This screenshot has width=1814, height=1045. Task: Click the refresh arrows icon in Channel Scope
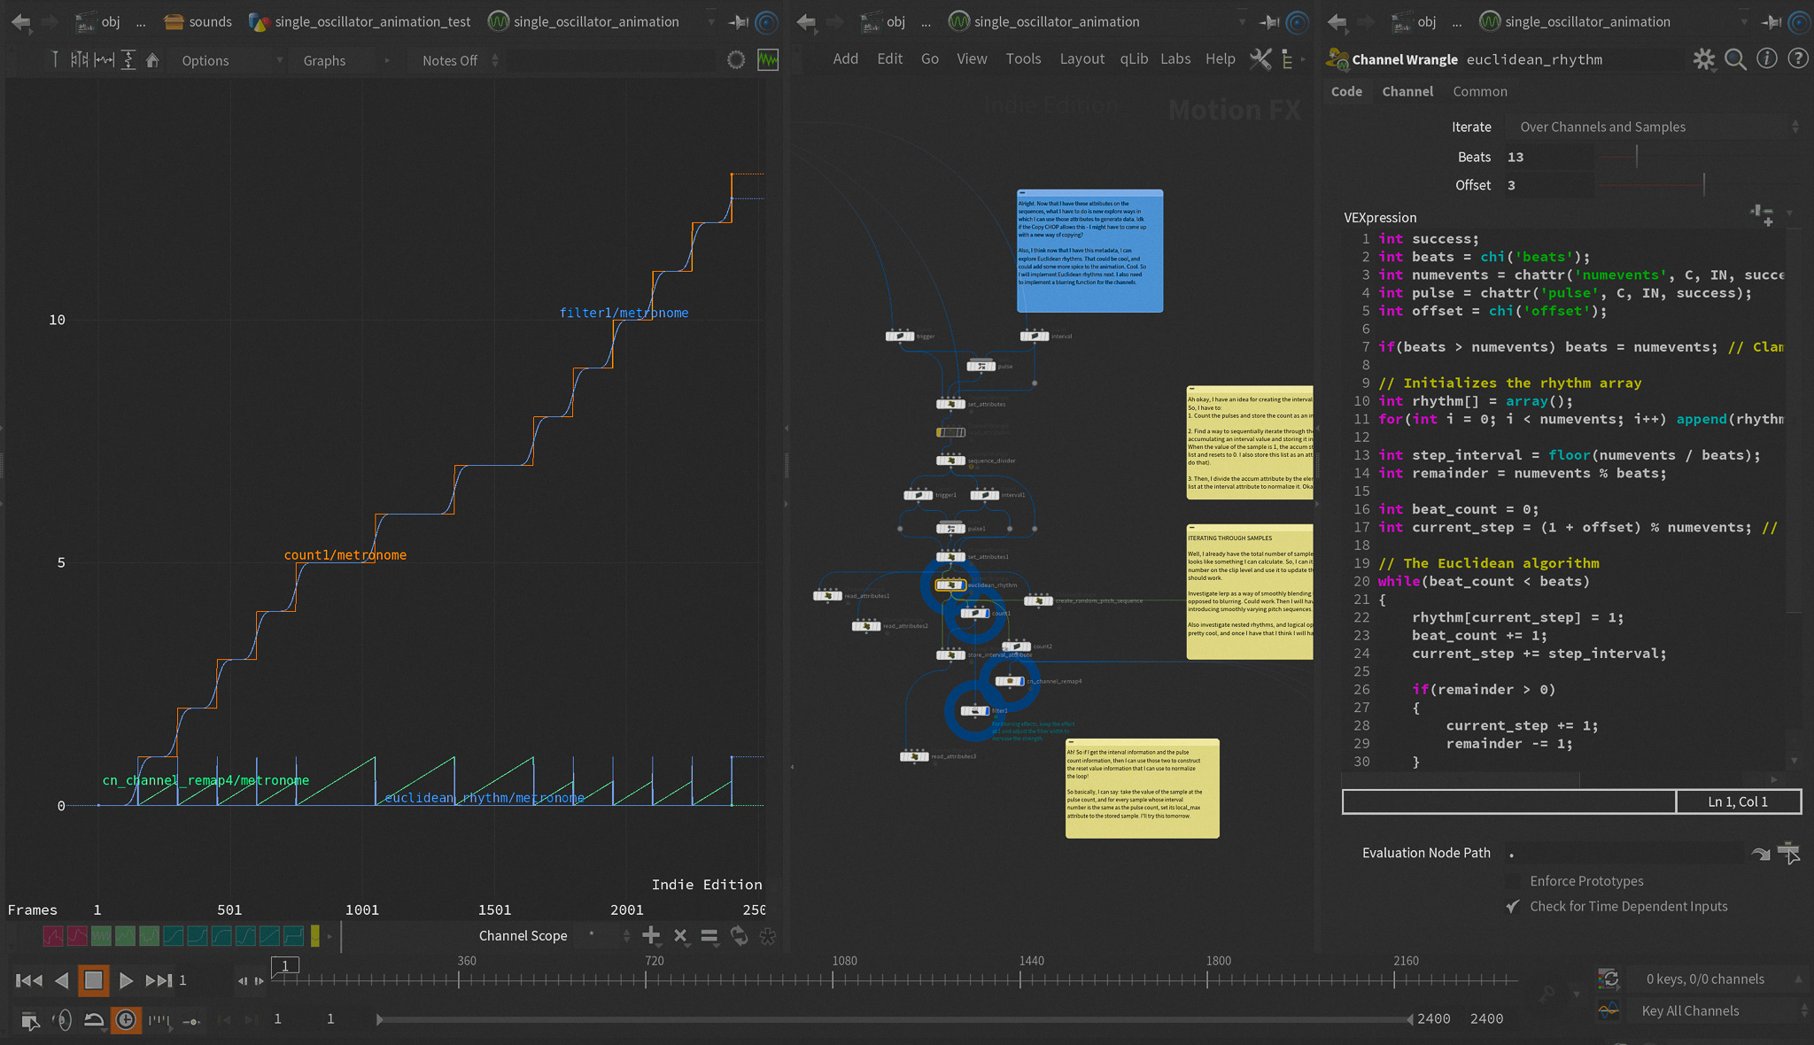pos(739,935)
